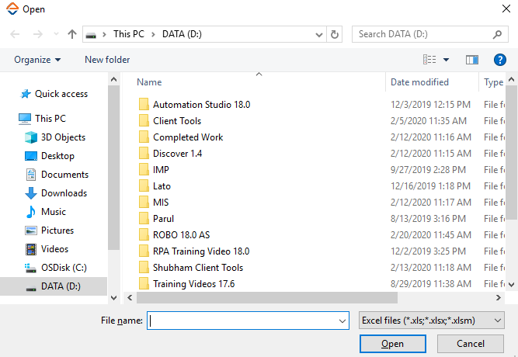Open the view options dropdown arrow
Image resolution: width=518 pixels, height=357 pixels.
pos(446,60)
